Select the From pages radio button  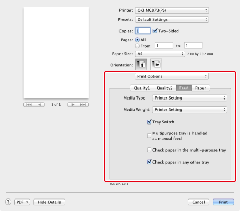[137, 46]
